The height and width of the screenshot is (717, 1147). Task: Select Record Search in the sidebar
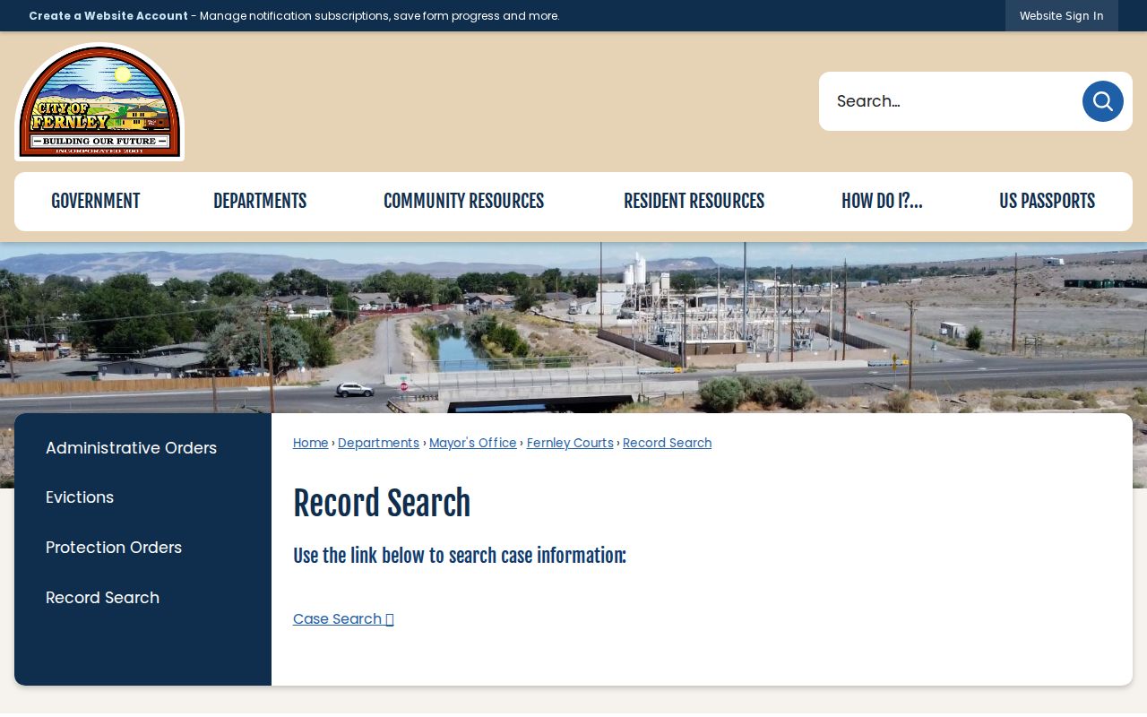point(102,598)
